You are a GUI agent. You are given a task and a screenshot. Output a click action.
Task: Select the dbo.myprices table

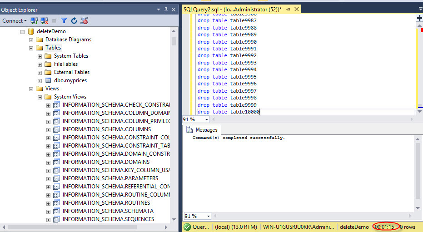point(70,80)
